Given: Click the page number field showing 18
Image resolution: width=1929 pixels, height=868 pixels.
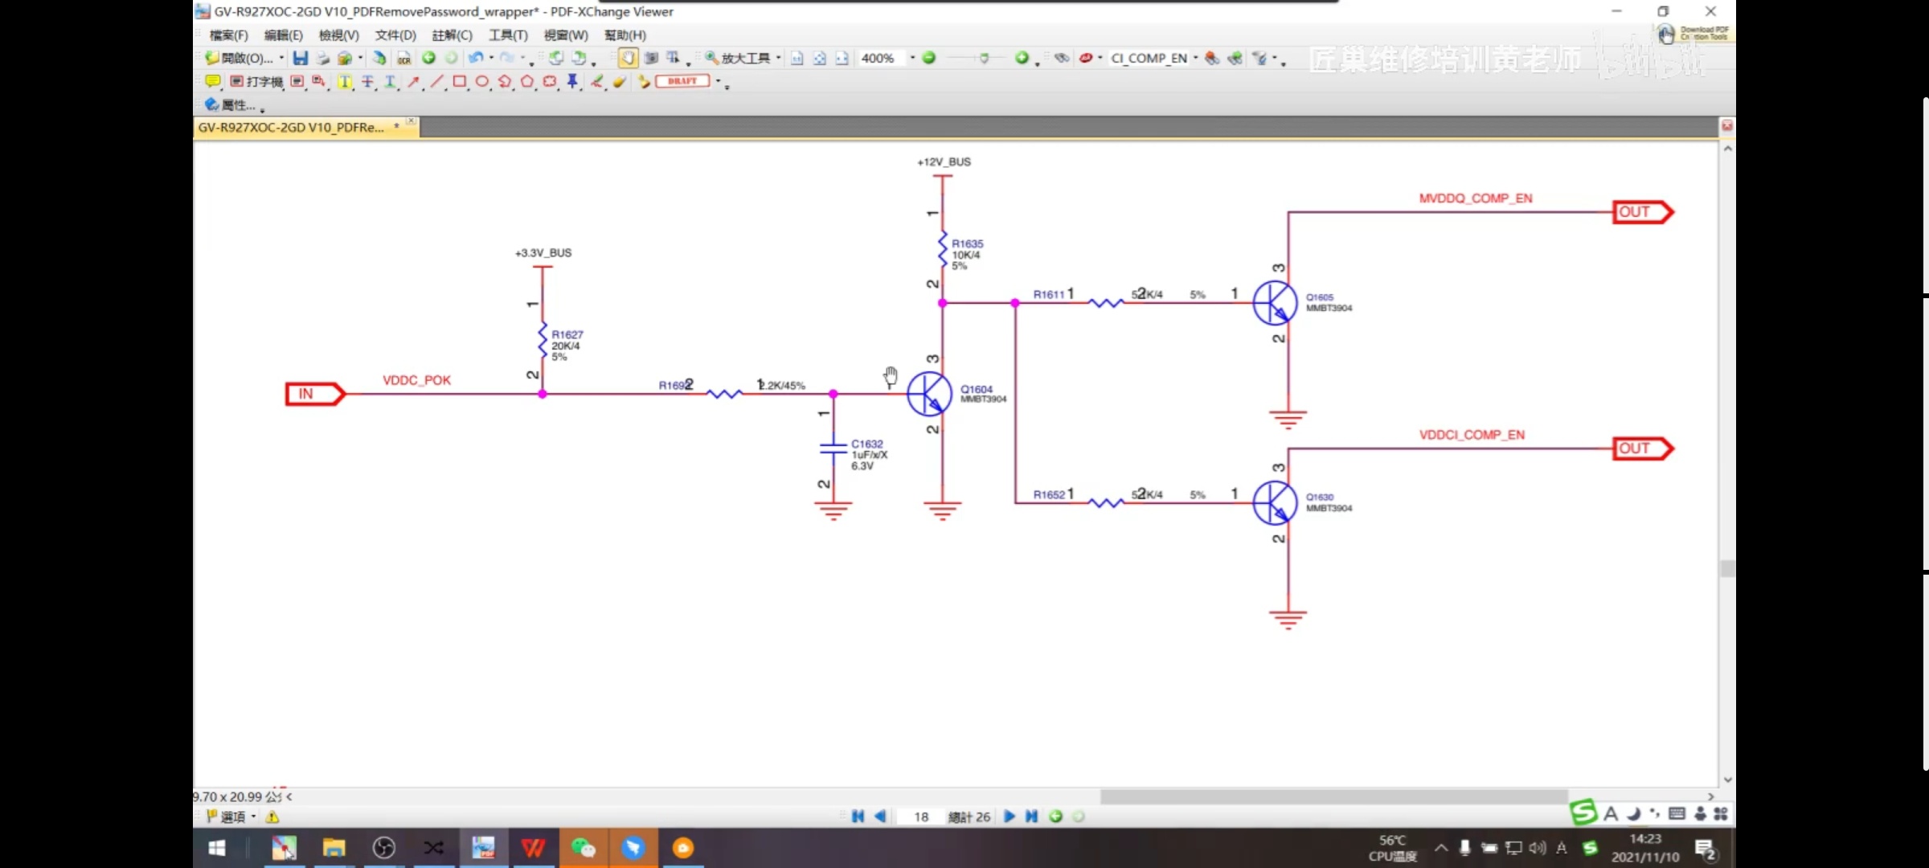Looking at the screenshot, I should 921,817.
